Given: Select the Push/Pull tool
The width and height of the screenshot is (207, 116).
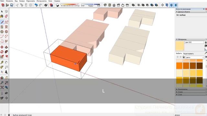Looking at the screenshot, I should (6, 47).
